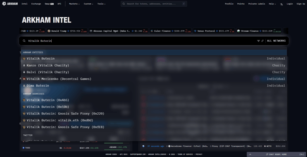Select vitalik.eth (0xd8d) address
This screenshot has height=157, width=307.
[x=154, y=120]
